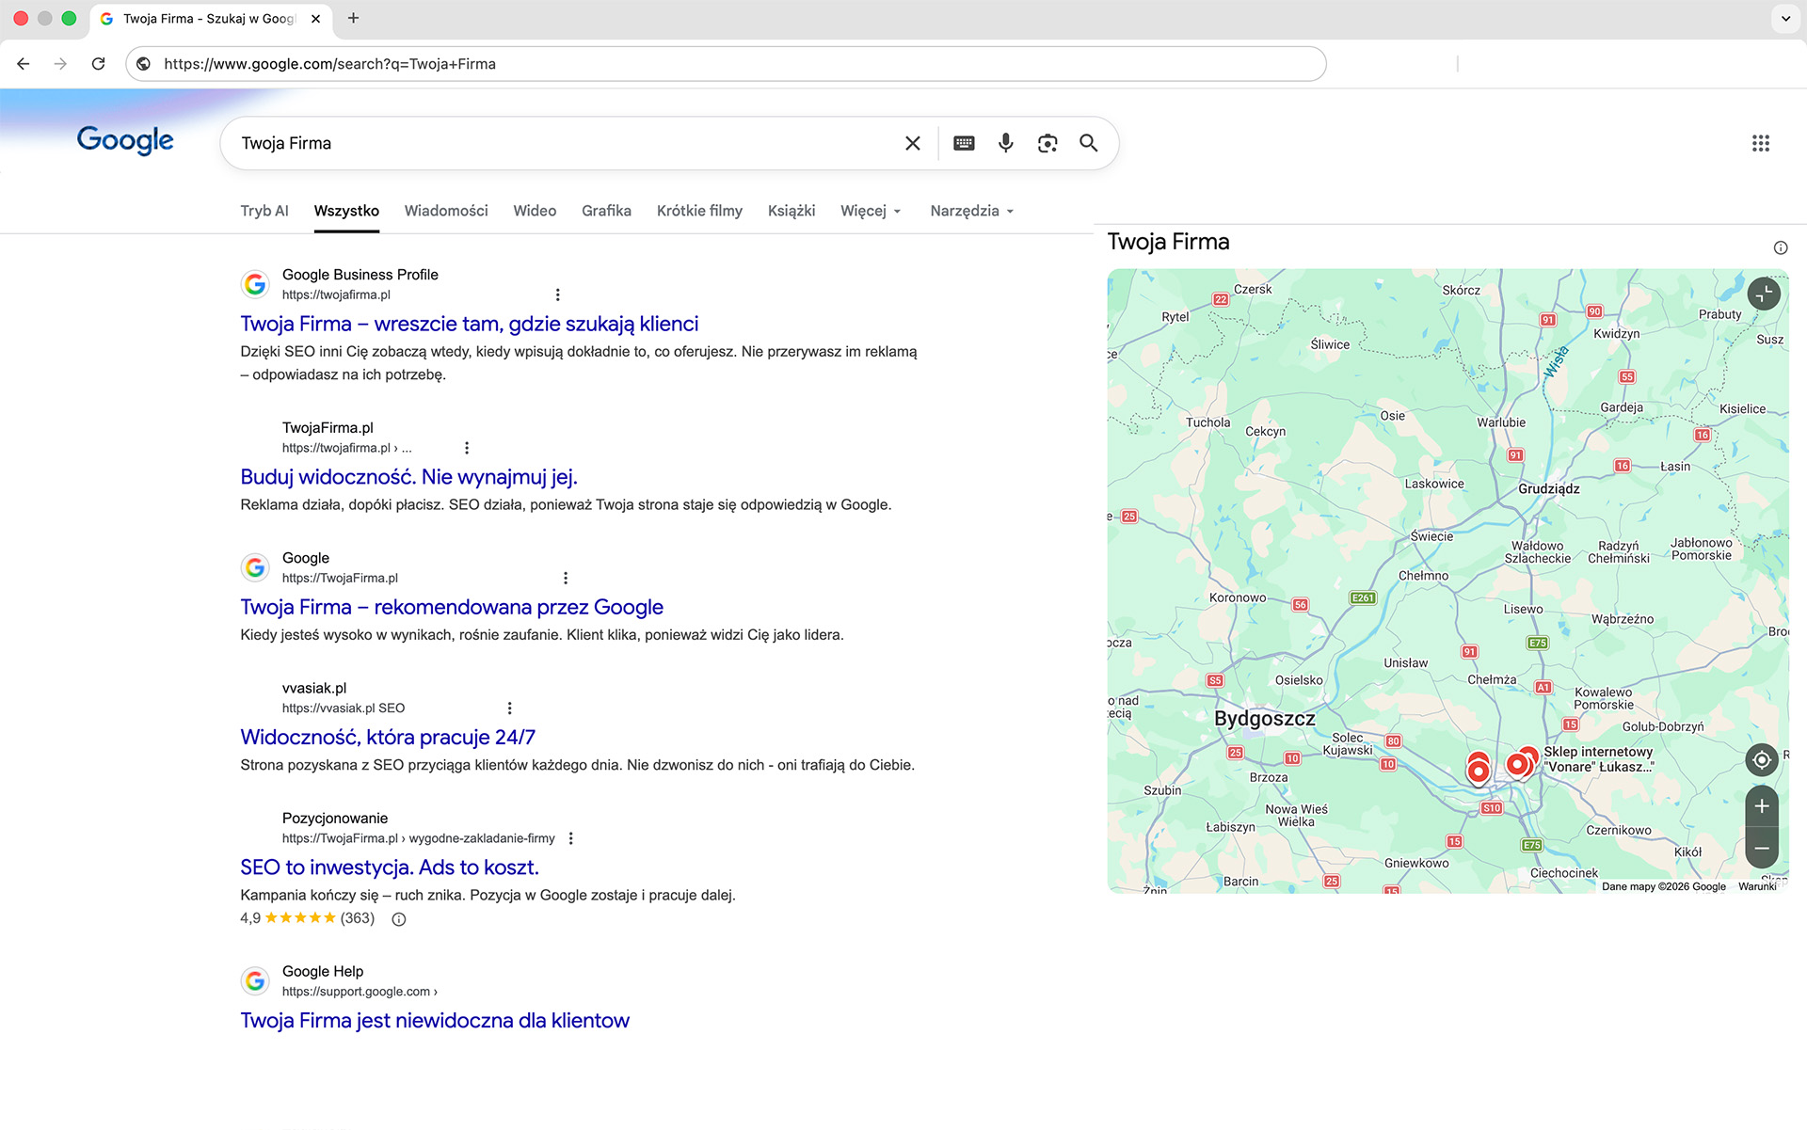Open Google Lens image search
This screenshot has width=1807, height=1130.
click(1047, 143)
